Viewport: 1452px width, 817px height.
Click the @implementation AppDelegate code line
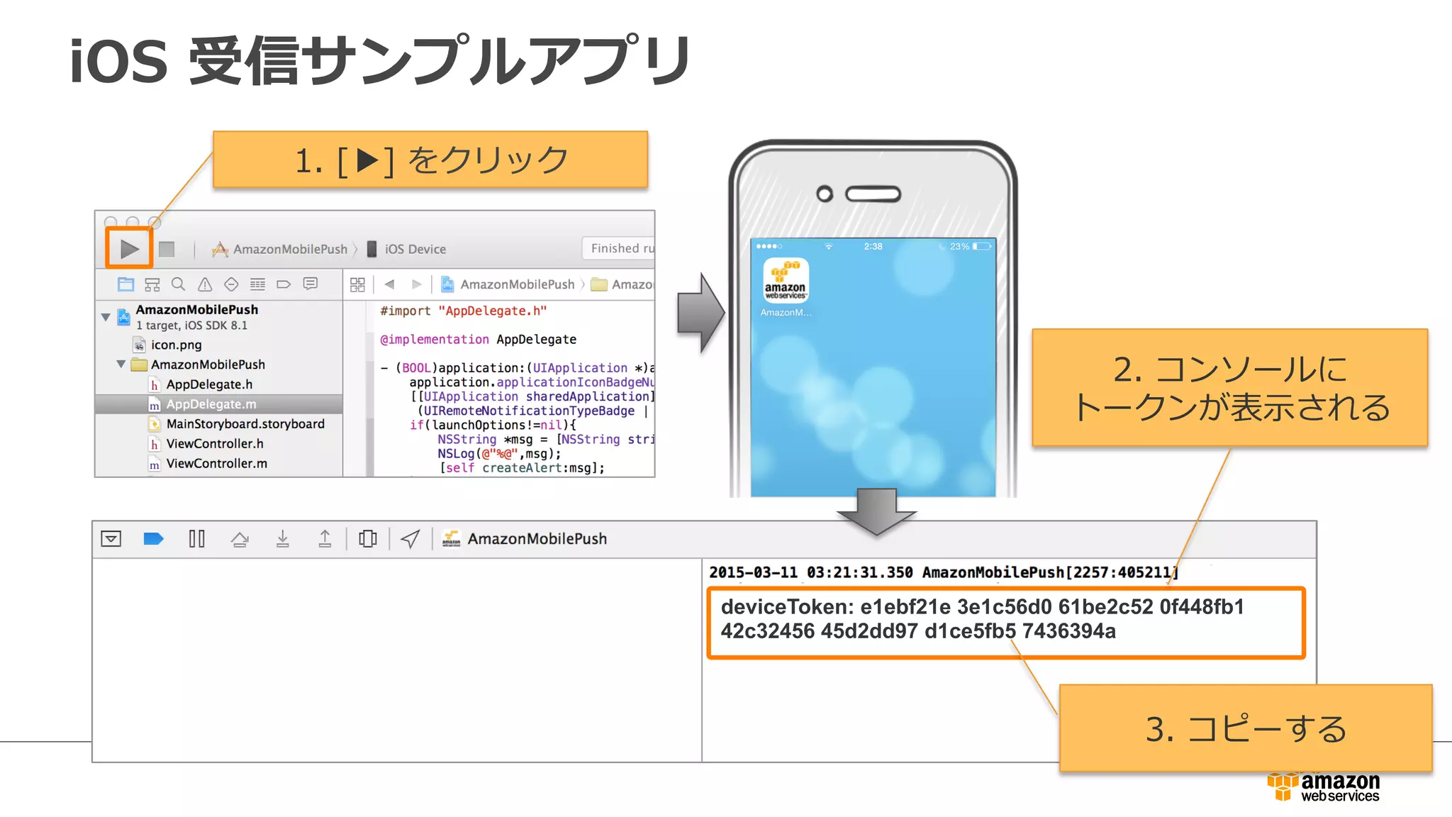pos(479,340)
